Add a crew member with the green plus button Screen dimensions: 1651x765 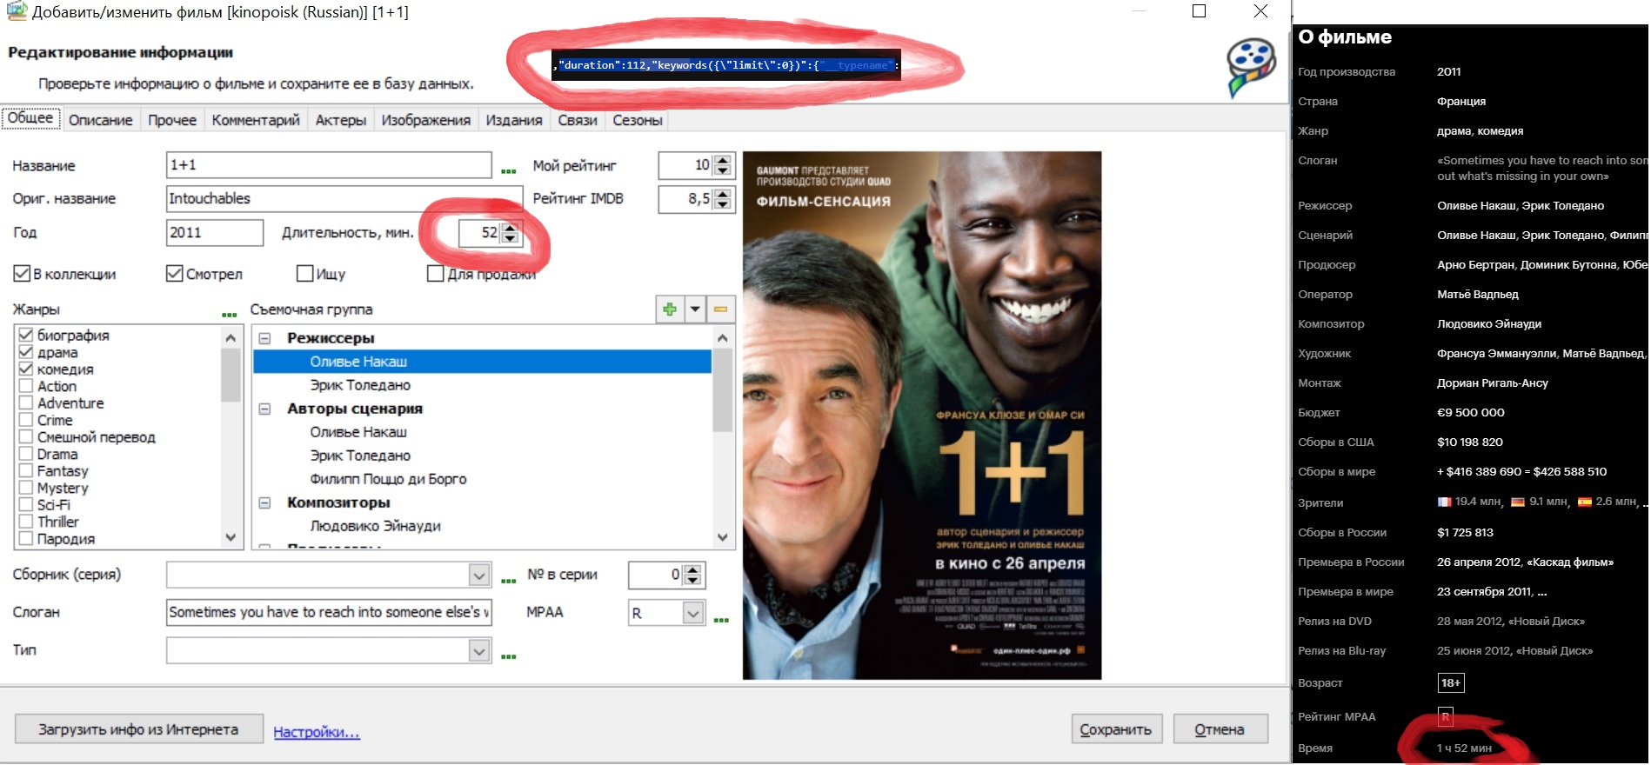click(669, 309)
